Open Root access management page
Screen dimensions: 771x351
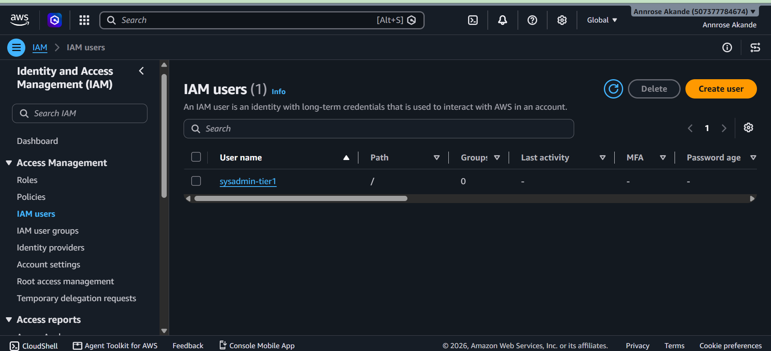pos(65,281)
